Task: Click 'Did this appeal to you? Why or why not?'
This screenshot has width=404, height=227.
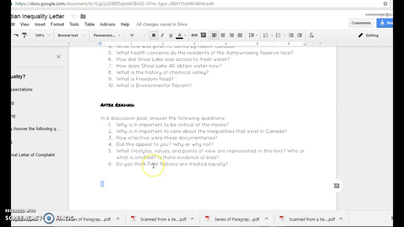Action: tap(165, 144)
